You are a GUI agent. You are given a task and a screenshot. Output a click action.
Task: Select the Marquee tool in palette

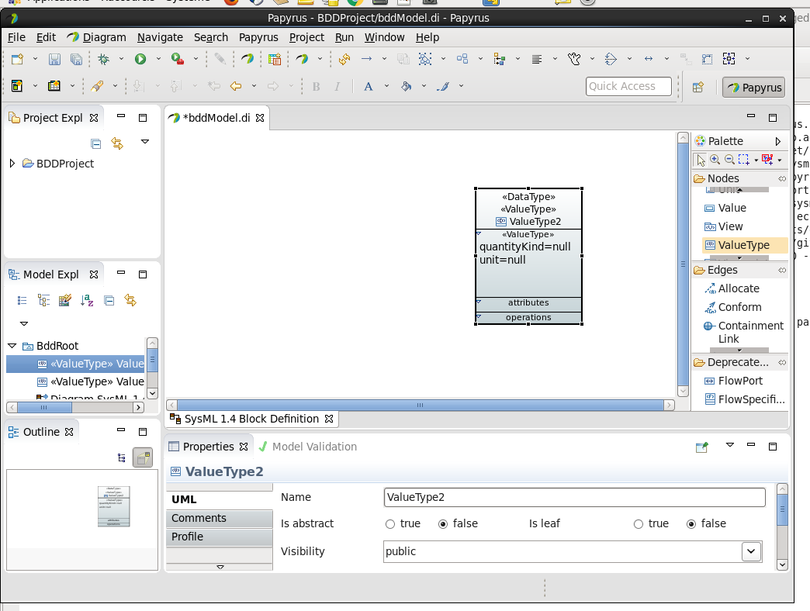click(743, 160)
